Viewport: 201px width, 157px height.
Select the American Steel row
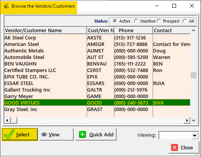pos(97,44)
